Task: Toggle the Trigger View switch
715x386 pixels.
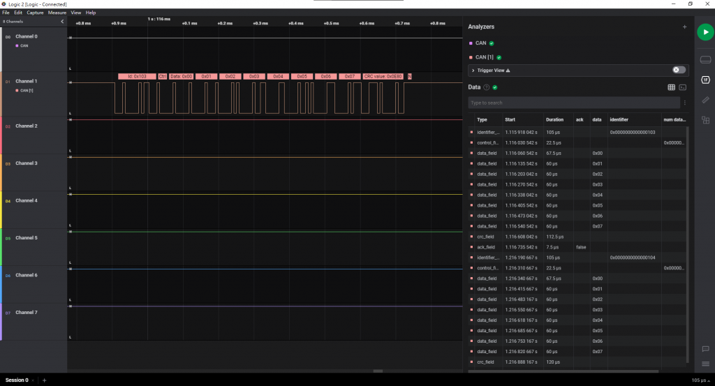Action: 679,70
